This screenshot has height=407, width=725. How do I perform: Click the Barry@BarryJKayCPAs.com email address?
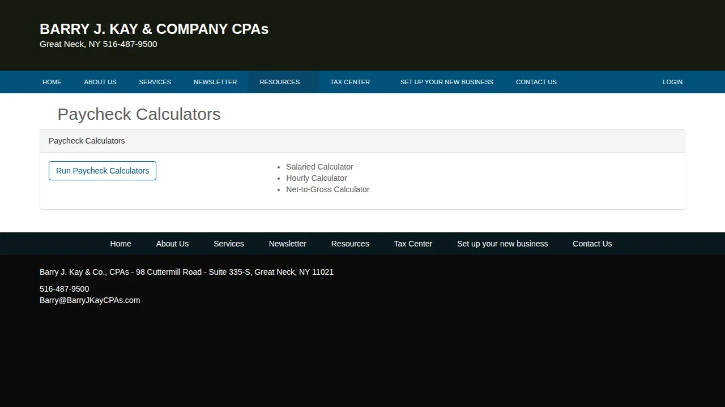pyautogui.click(x=89, y=300)
